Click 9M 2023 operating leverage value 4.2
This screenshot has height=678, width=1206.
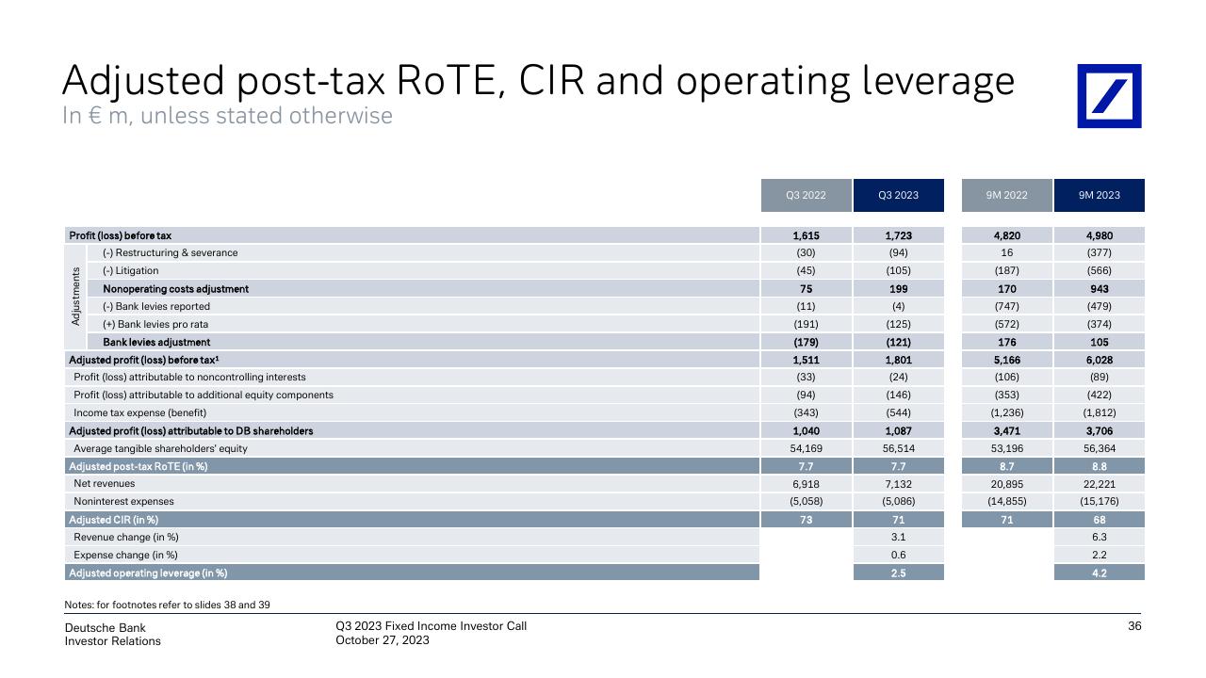point(1100,573)
